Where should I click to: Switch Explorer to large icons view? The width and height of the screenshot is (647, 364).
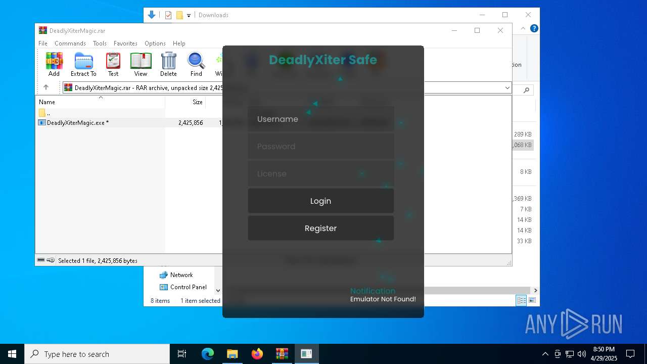(x=532, y=300)
